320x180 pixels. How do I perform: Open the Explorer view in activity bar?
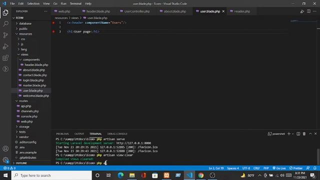point(5,12)
